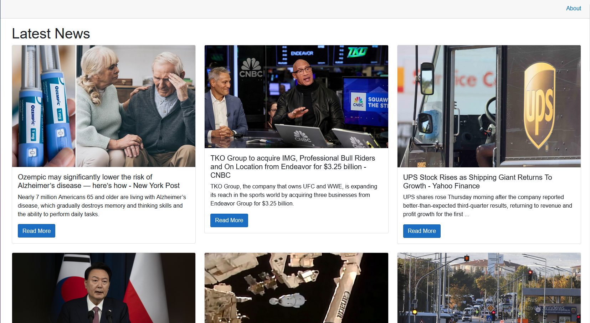Click the summary about TKO owning UFC and WWE
The image size is (590, 323).
tap(293, 195)
